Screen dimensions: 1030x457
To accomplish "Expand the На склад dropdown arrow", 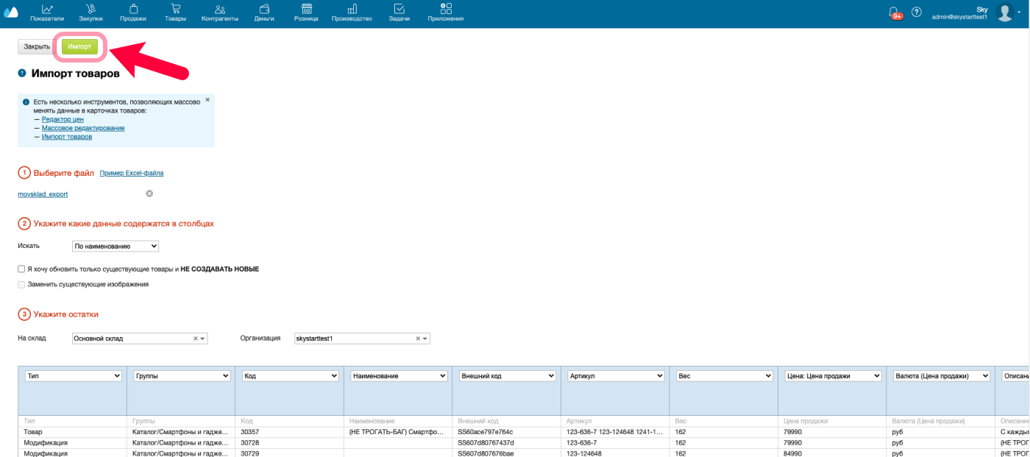I will pyautogui.click(x=203, y=339).
